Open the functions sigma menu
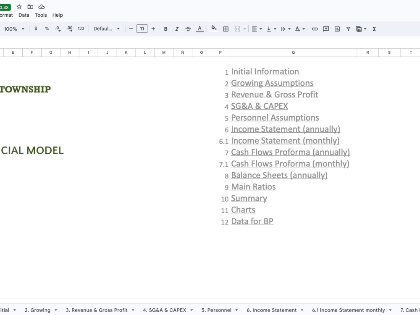The image size is (420, 315). click(x=374, y=29)
